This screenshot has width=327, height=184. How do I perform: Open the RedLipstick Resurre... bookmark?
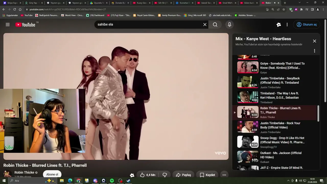(47, 15)
